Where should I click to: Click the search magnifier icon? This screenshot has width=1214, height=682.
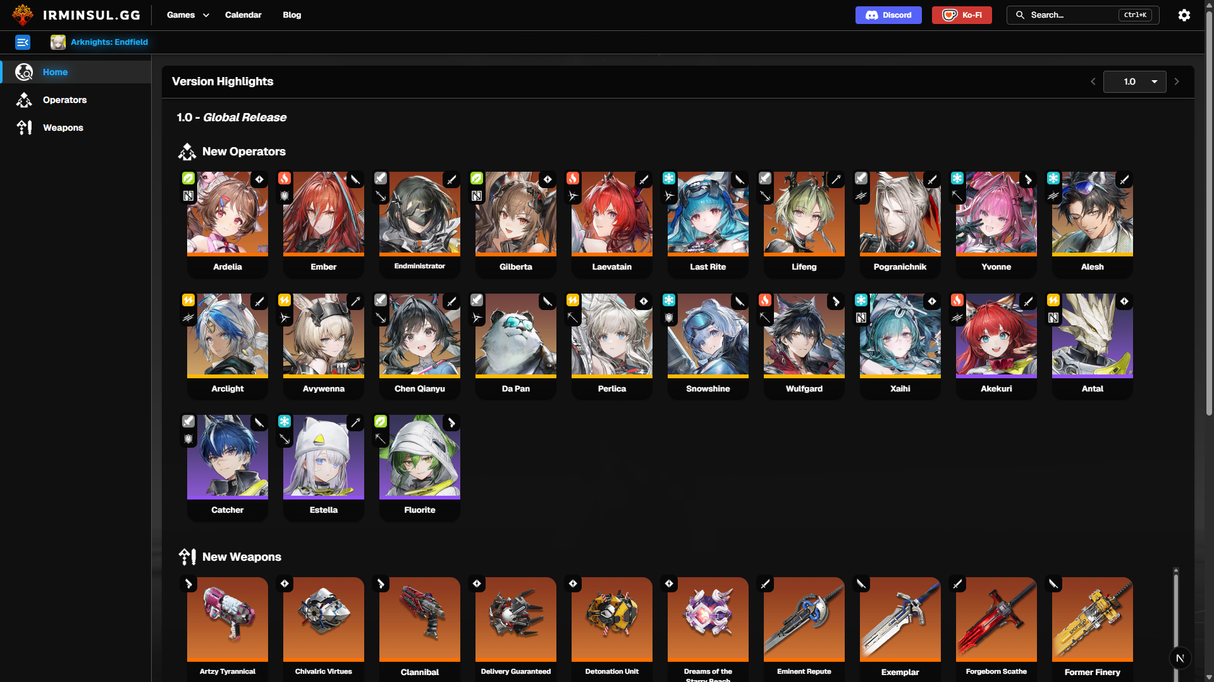(x=1020, y=15)
